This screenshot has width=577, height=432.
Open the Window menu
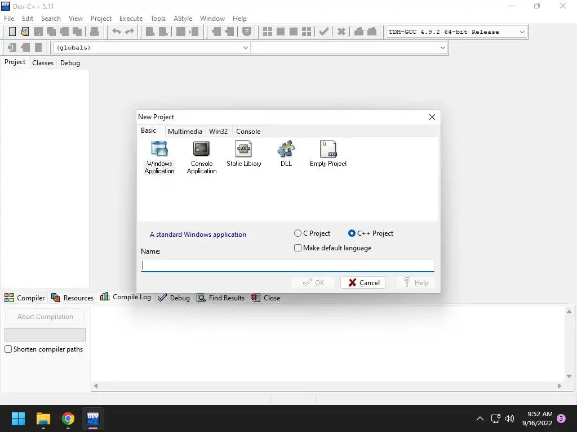(212, 19)
